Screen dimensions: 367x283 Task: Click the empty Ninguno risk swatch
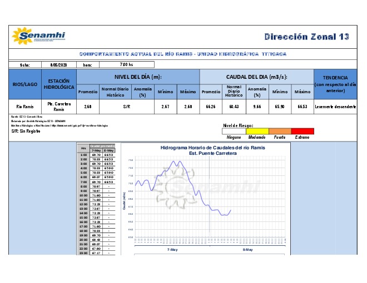coord(234,131)
